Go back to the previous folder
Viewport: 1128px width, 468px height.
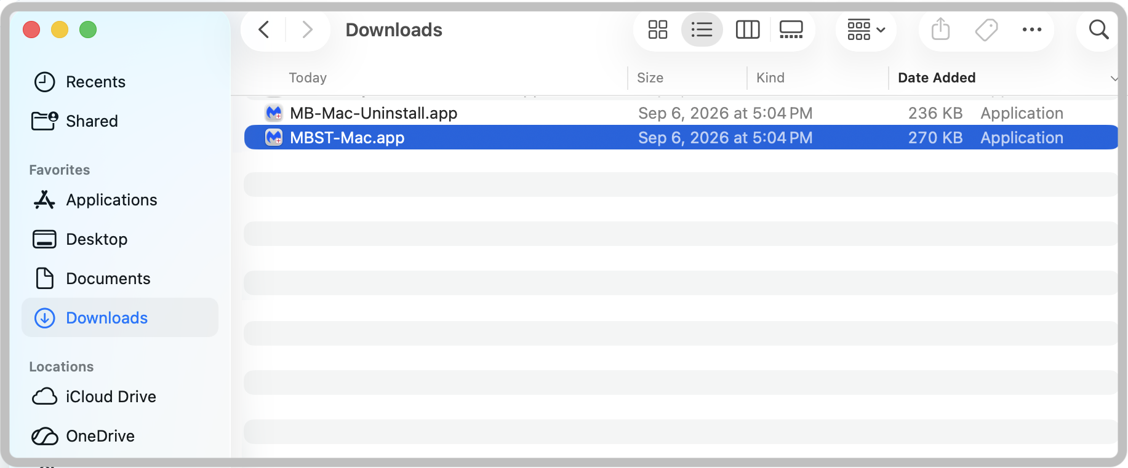pyautogui.click(x=264, y=30)
